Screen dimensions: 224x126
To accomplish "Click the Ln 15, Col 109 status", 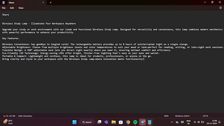I will [x=9, y=116].
